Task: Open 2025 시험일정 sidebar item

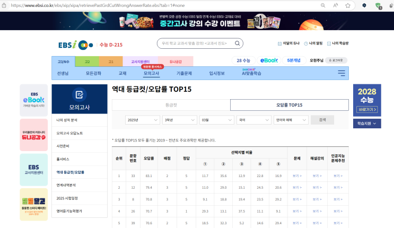Action: coord(80,198)
